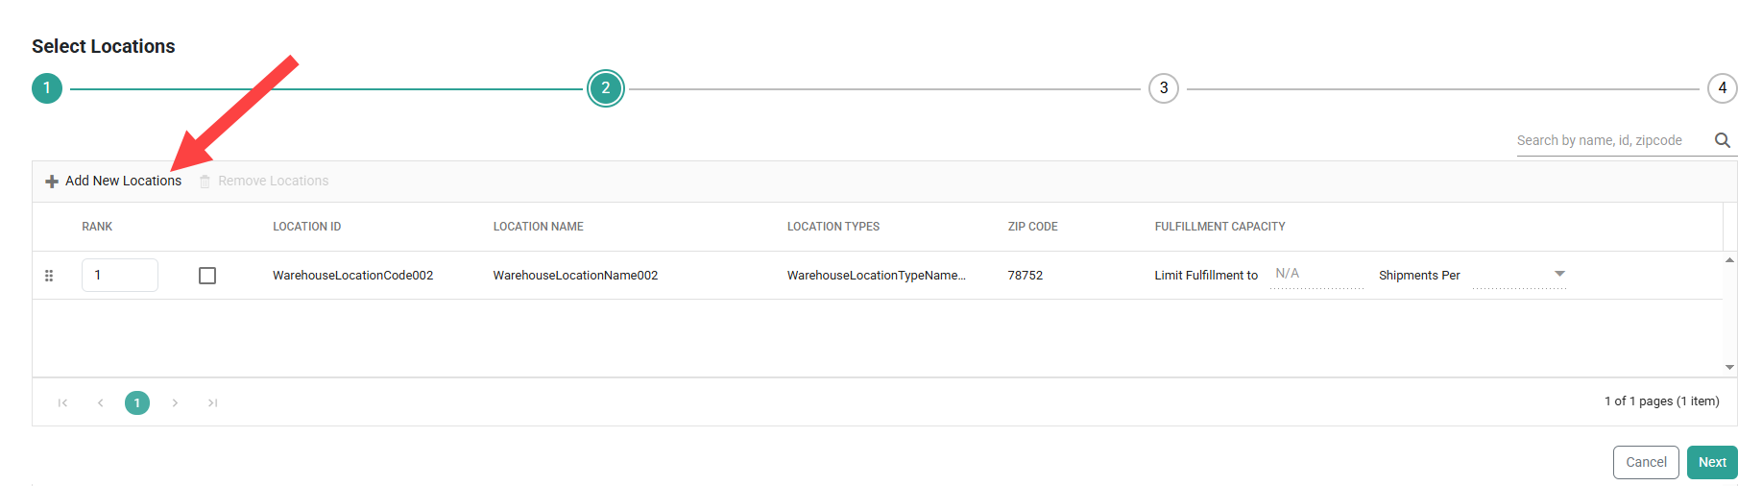
Task: Go to last page in pagination
Action: [x=212, y=402]
